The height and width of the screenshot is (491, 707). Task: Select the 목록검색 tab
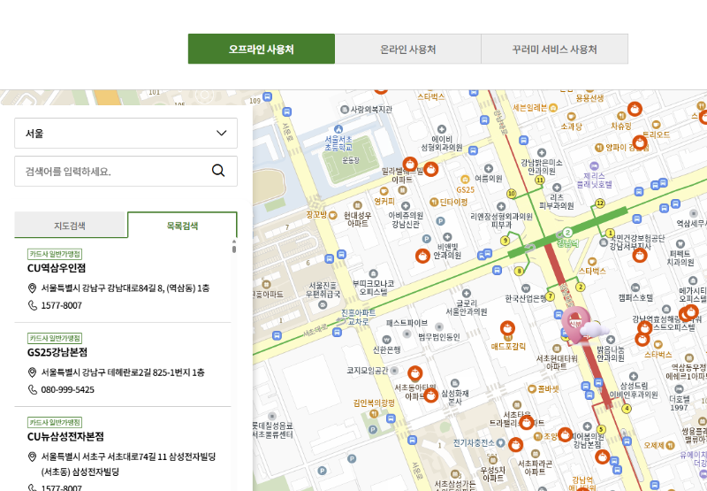coord(182,225)
